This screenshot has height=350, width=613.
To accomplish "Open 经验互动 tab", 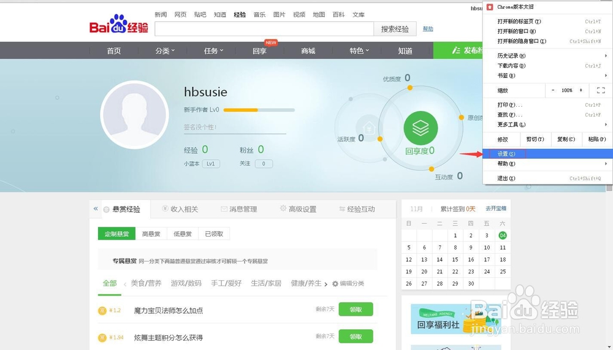I will click(357, 209).
